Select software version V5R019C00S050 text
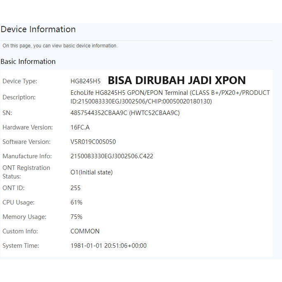Image resolution: width=282 pixels, height=282 pixels. tap(93, 142)
